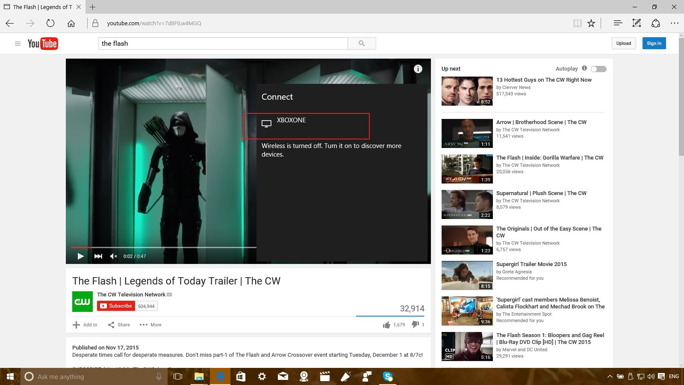684x385 pixels.
Task: Open The Flash Inside Gorilla Warfare link
Action: (x=550, y=157)
